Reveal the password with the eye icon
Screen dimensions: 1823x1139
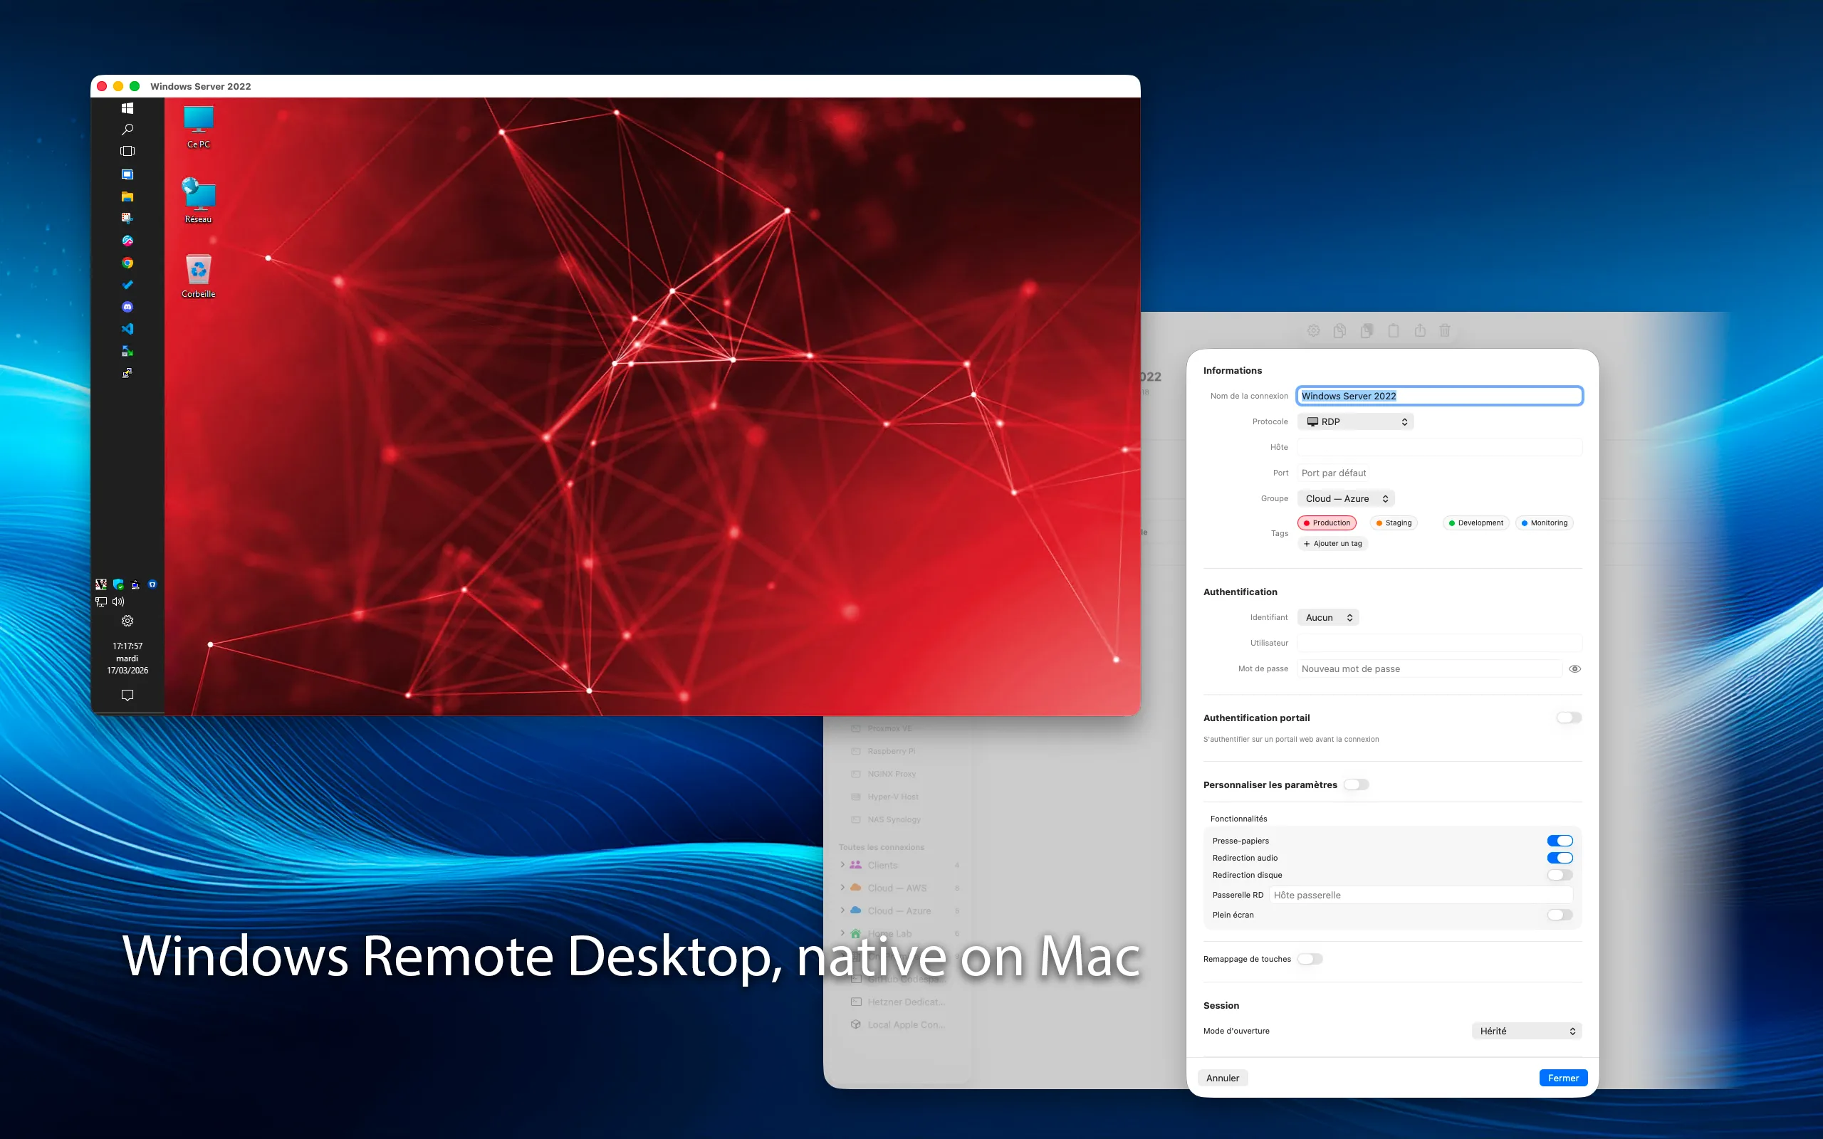(1574, 668)
